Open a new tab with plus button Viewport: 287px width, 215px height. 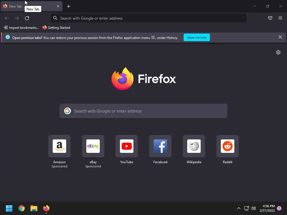click(x=68, y=6)
